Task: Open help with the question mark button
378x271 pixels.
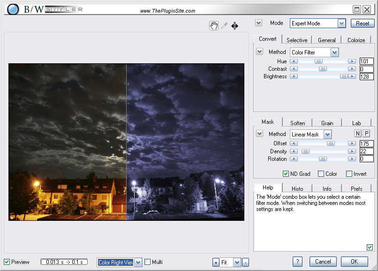Action: [x=297, y=262]
